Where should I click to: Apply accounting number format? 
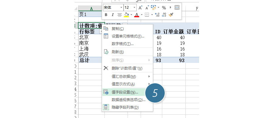(x=153, y=8)
